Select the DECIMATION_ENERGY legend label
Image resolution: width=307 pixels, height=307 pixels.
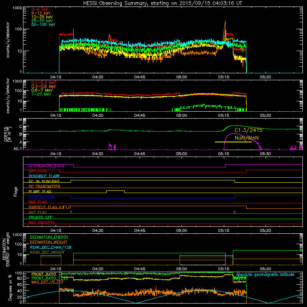click(x=49, y=237)
